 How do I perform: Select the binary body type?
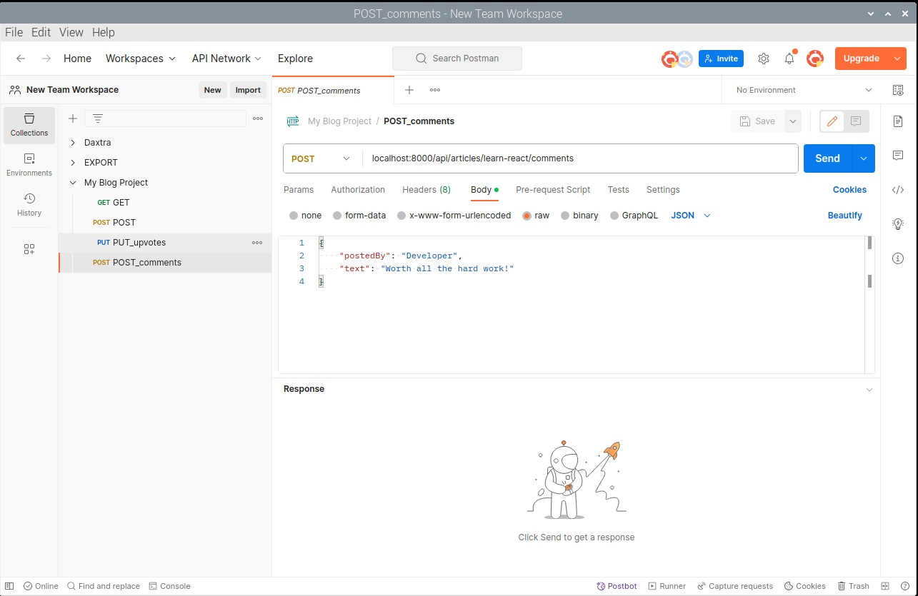tap(565, 216)
